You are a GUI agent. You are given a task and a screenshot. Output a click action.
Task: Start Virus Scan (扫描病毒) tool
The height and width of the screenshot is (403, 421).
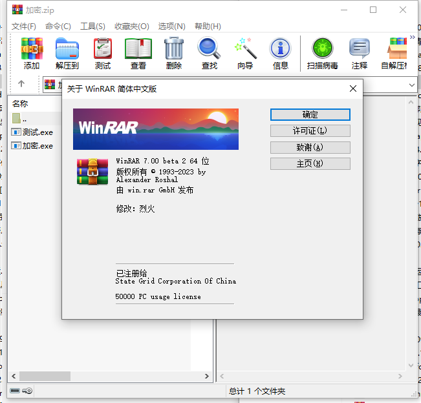click(323, 53)
